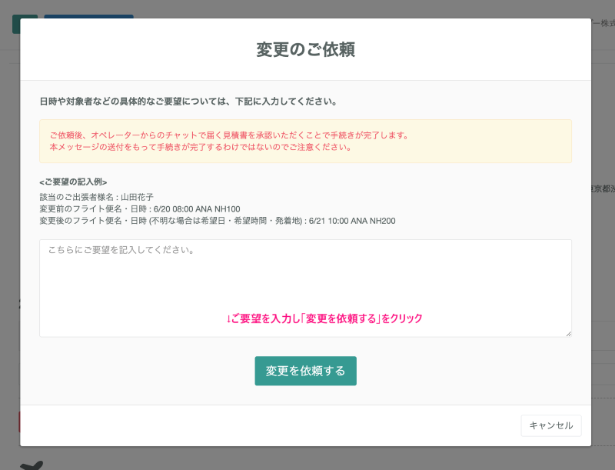The image size is (615, 470).
Task: Click the blue button at top left
Action: 88,16
